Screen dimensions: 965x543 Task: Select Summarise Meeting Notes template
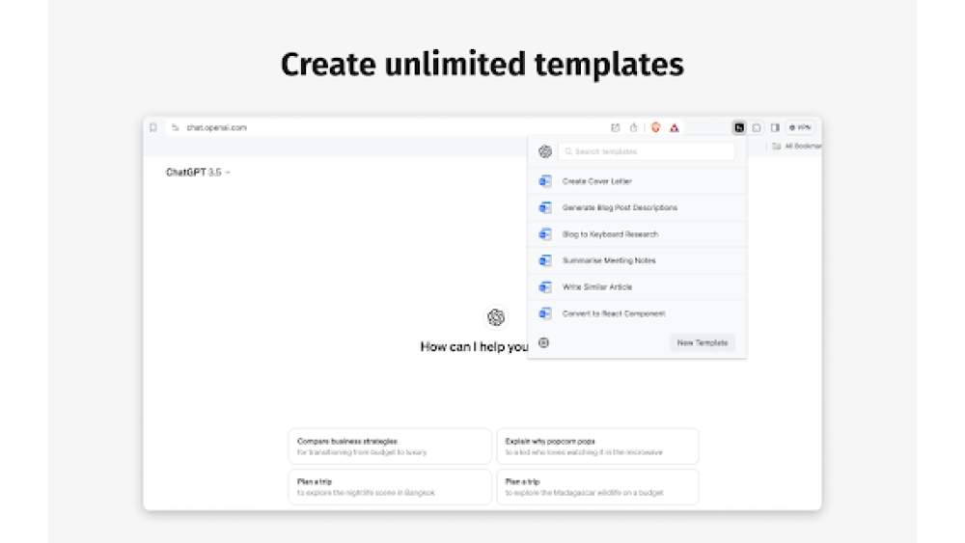click(x=637, y=260)
